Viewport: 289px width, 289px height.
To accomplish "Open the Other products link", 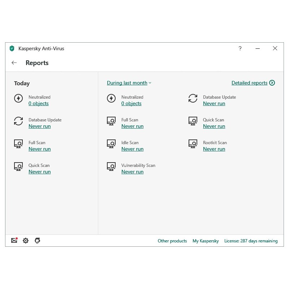I will pyautogui.click(x=172, y=241).
